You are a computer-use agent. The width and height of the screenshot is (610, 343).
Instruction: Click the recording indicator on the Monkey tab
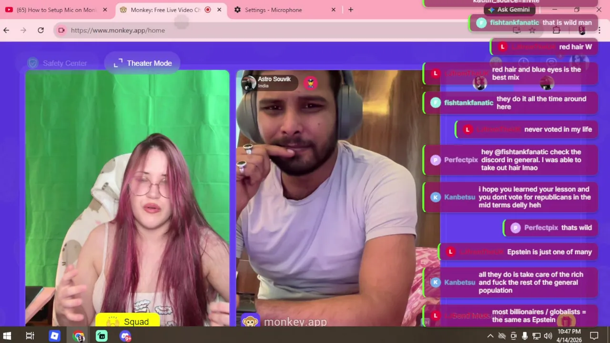tap(208, 10)
